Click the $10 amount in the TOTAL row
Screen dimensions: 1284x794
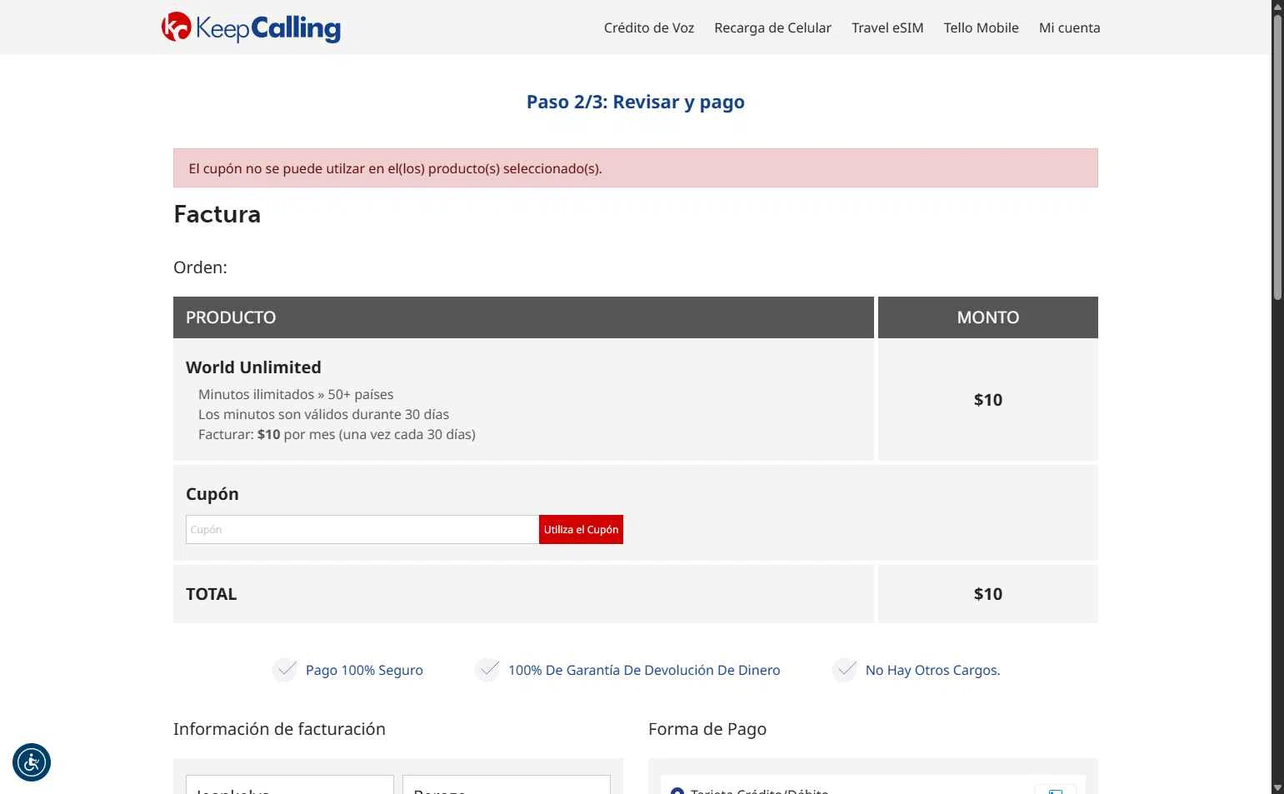pos(988,594)
